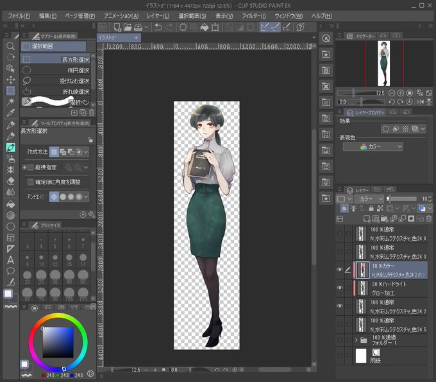Open canvas tab list dropdown arrow

pos(314,37)
